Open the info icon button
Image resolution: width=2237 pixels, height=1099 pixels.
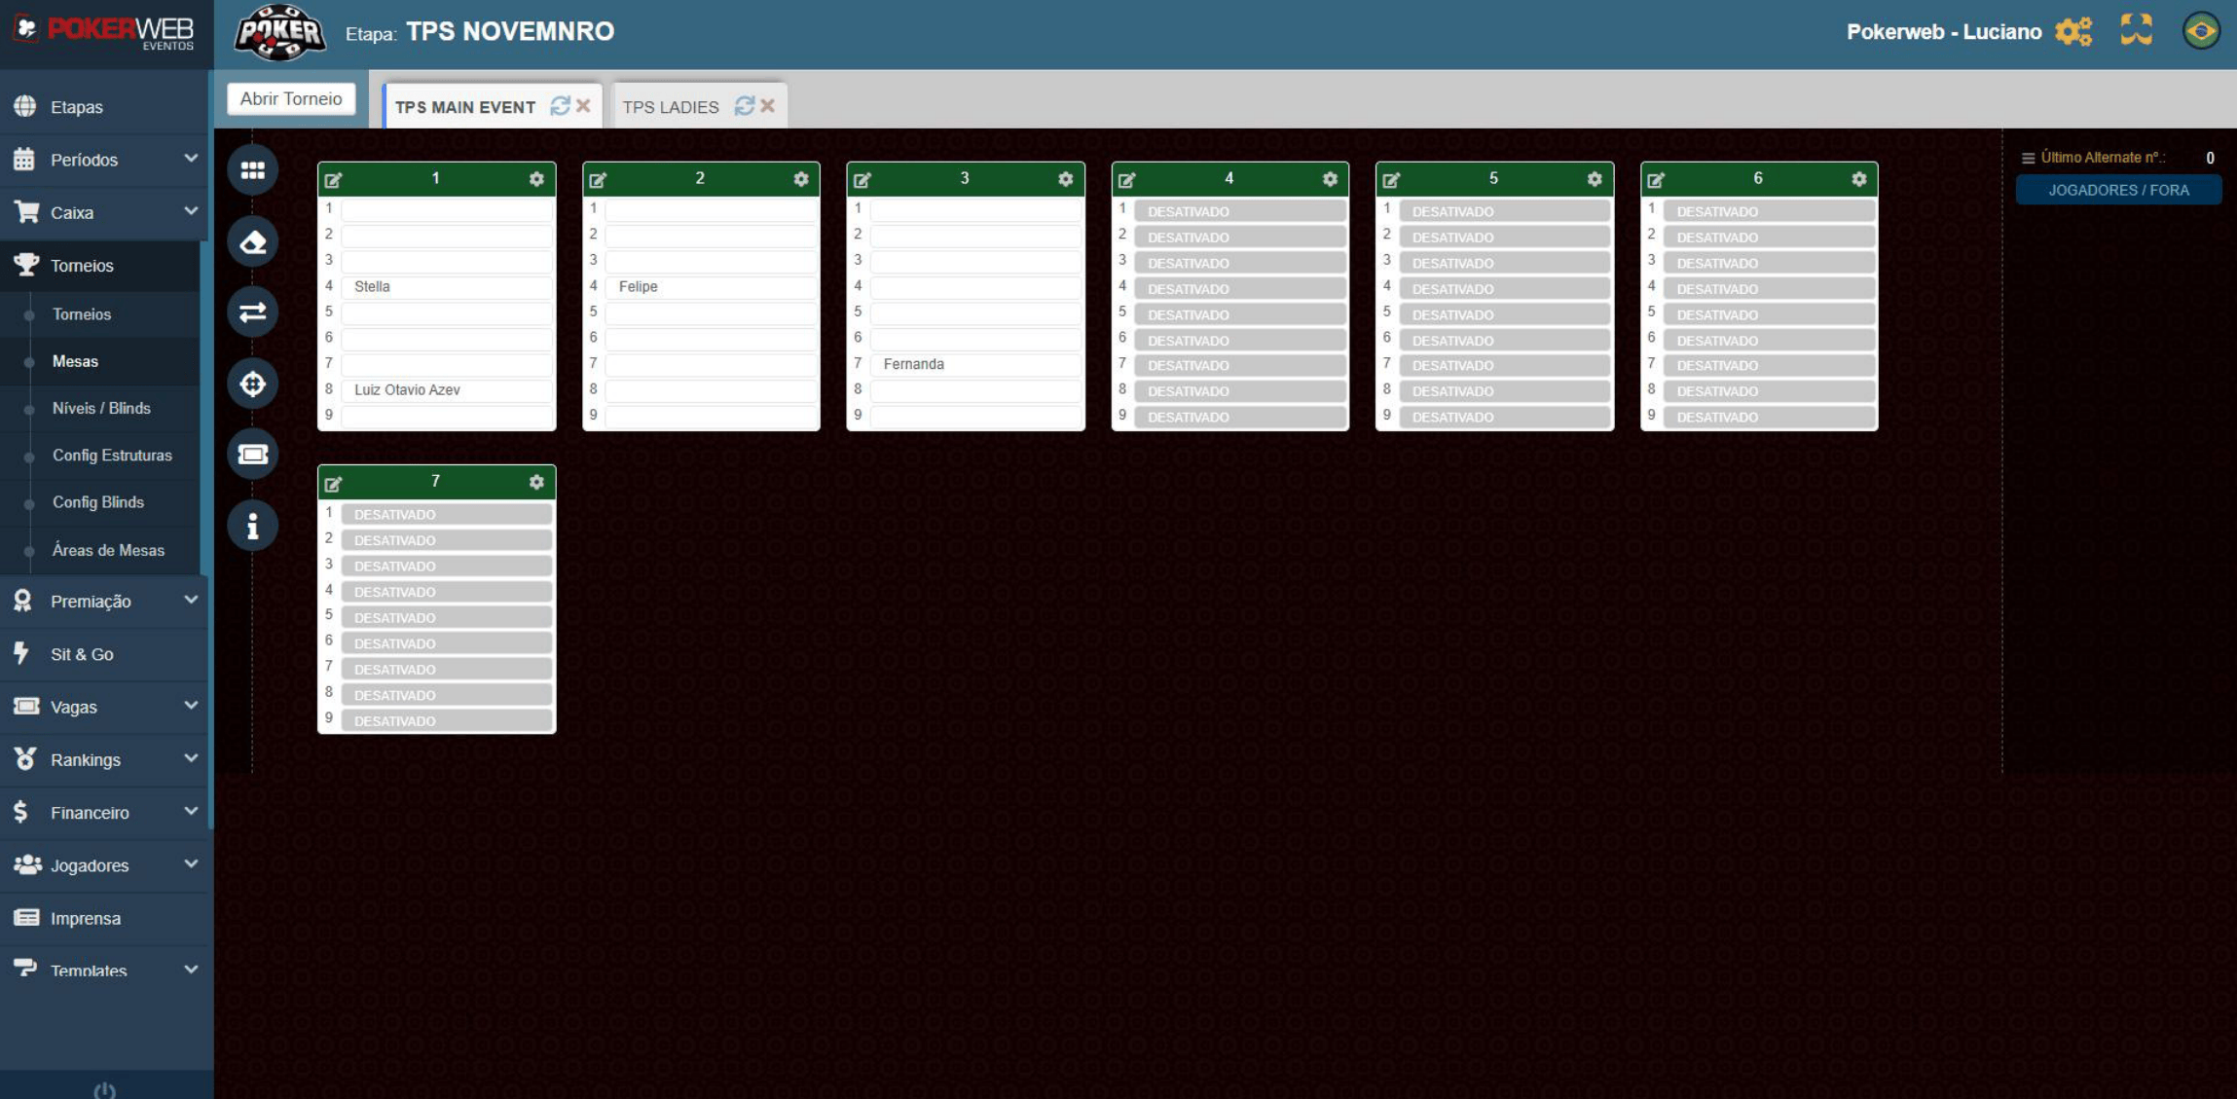tap(252, 526)
